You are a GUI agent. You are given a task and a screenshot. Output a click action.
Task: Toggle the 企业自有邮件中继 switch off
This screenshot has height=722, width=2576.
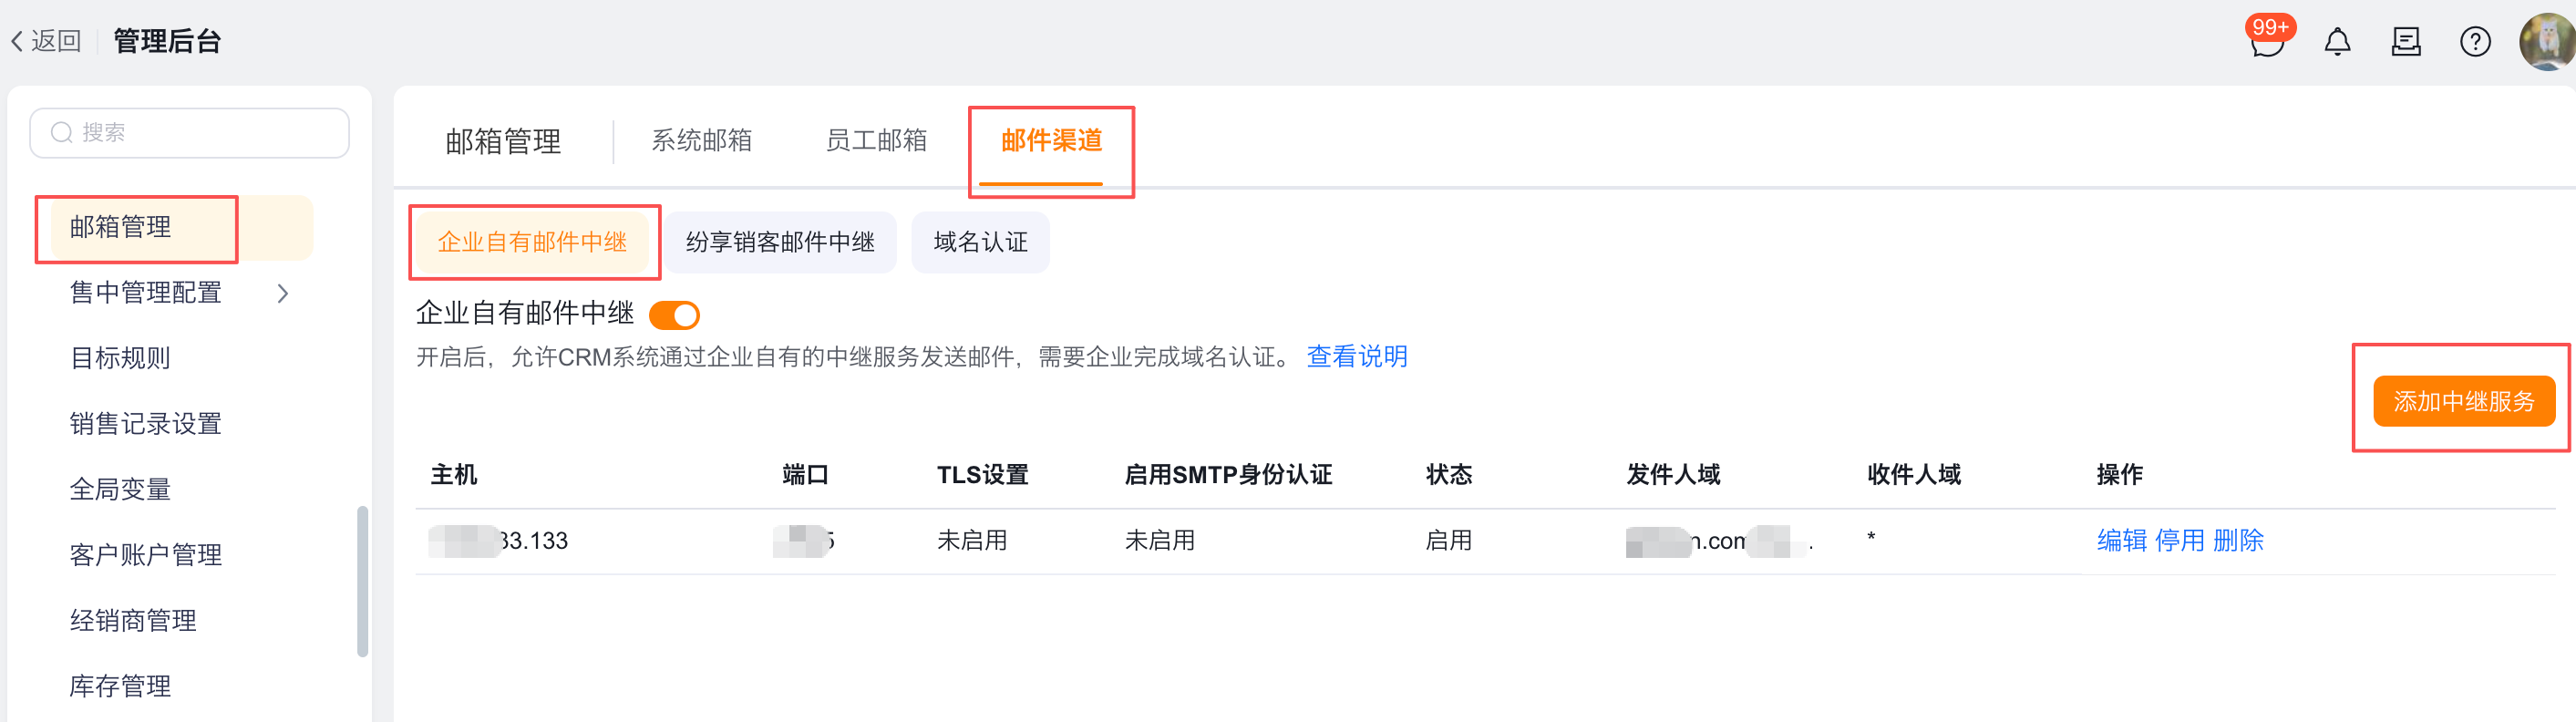pyautogui.click(x=674, y=316)
